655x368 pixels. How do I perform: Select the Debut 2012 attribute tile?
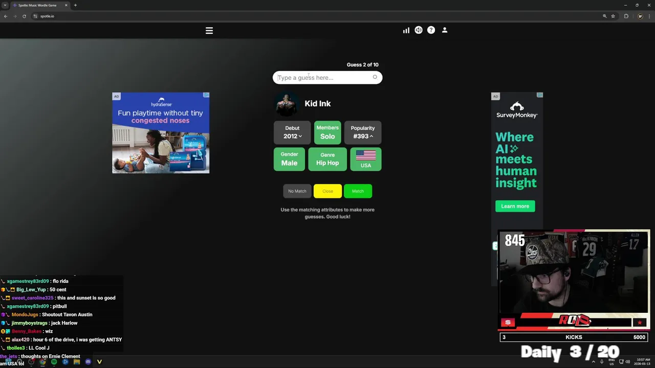(292, 132)
